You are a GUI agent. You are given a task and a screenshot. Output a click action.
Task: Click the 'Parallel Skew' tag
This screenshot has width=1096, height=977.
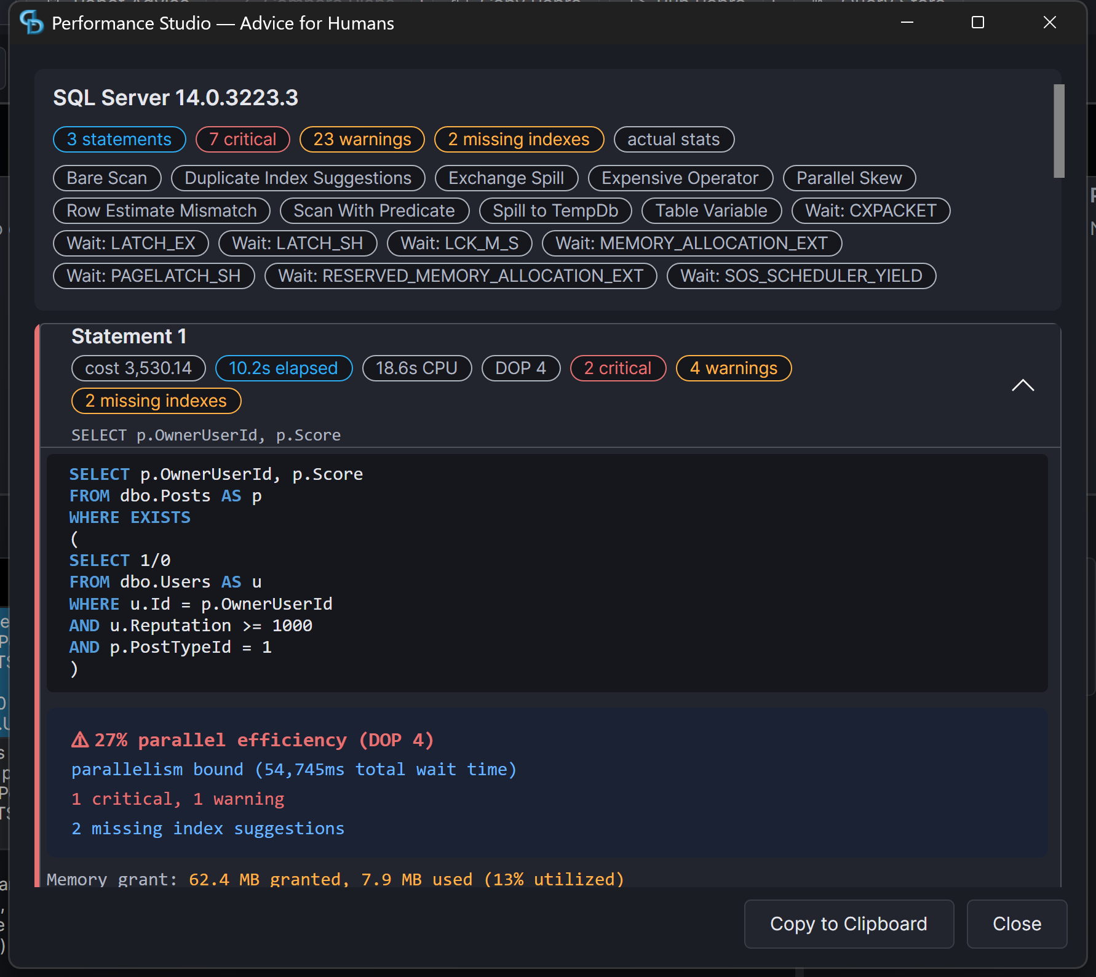(849, 178)
